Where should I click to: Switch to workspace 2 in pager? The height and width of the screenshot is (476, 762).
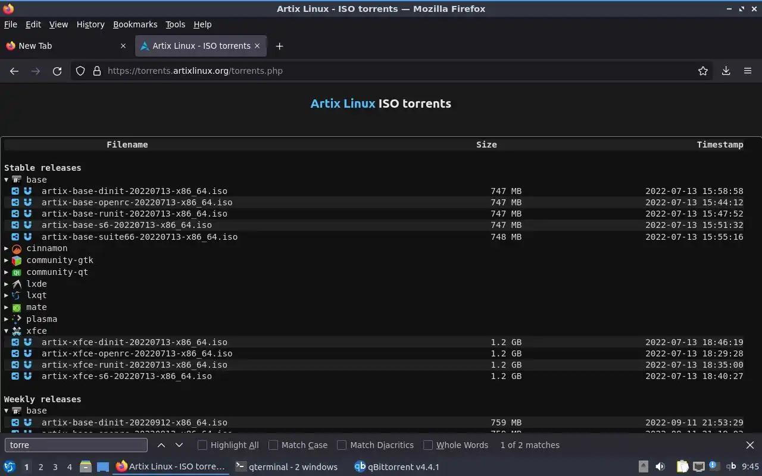40,467
